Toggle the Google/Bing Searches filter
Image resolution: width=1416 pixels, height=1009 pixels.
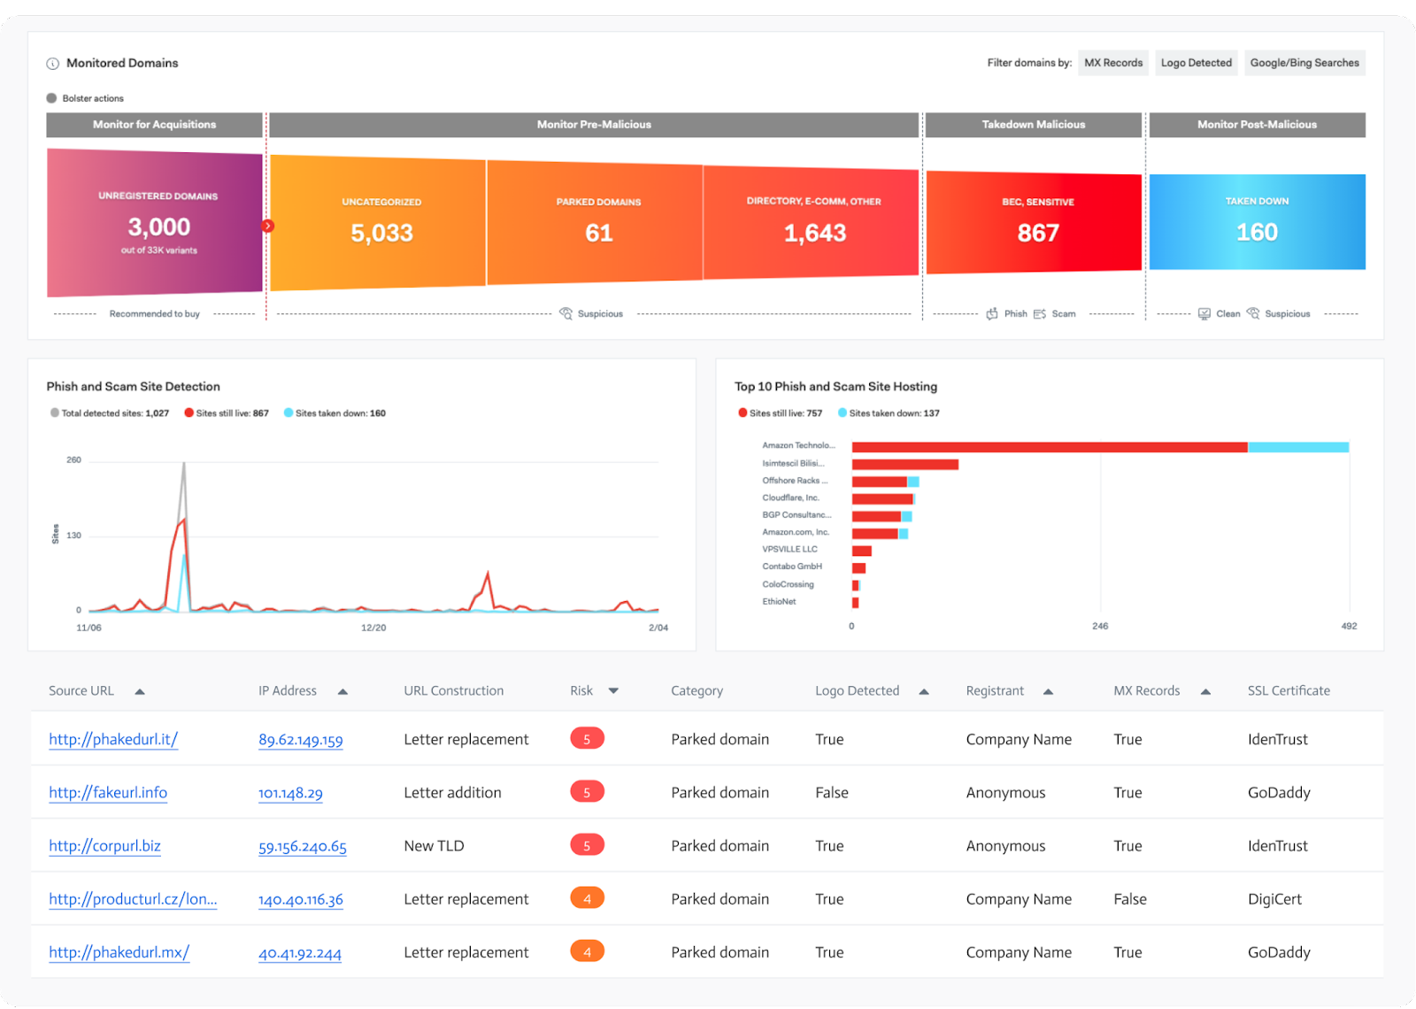point(1304,63)
